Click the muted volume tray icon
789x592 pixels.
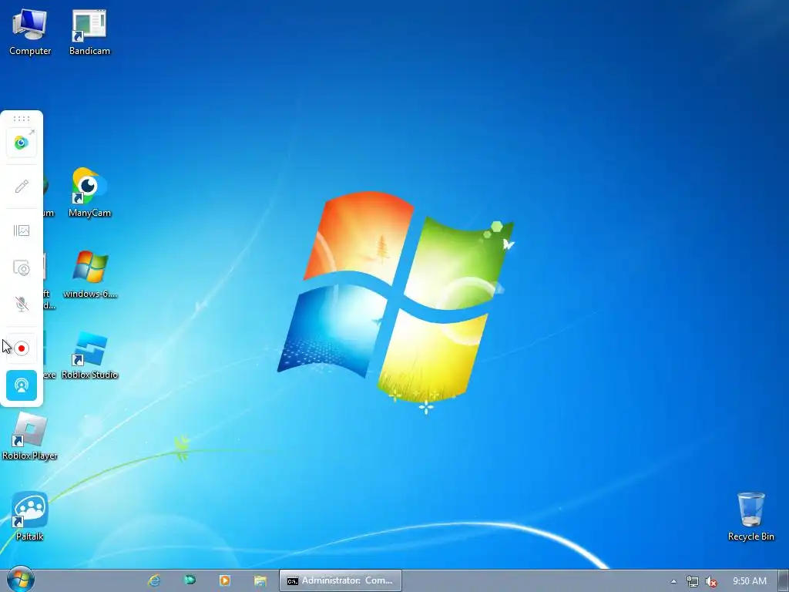click(x=711, y=581)
